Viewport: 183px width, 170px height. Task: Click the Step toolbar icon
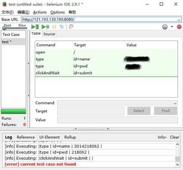(x=61, y=27)
